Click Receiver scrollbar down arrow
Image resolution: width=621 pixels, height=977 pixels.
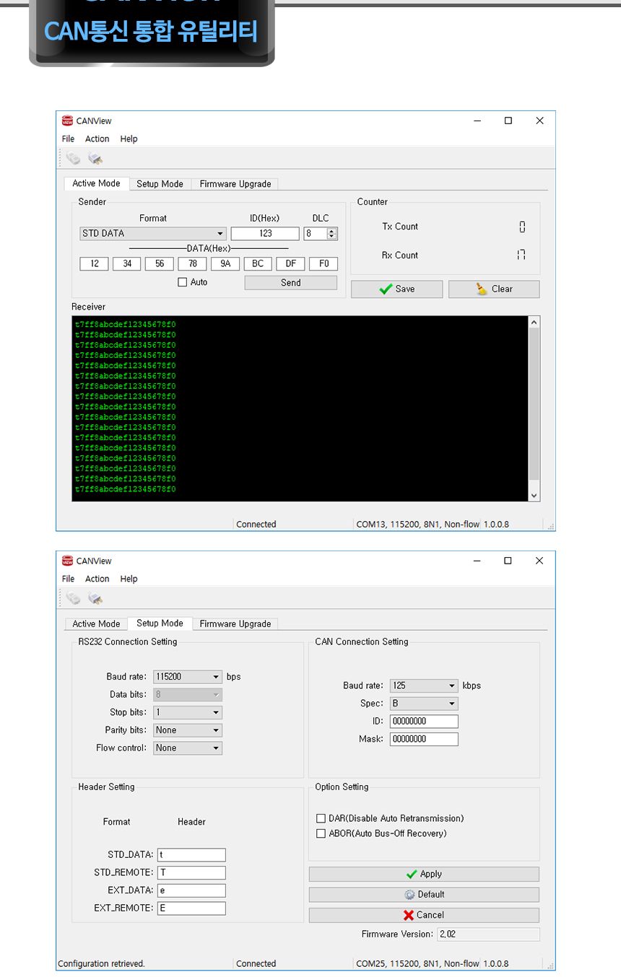(x=534, y=496)
